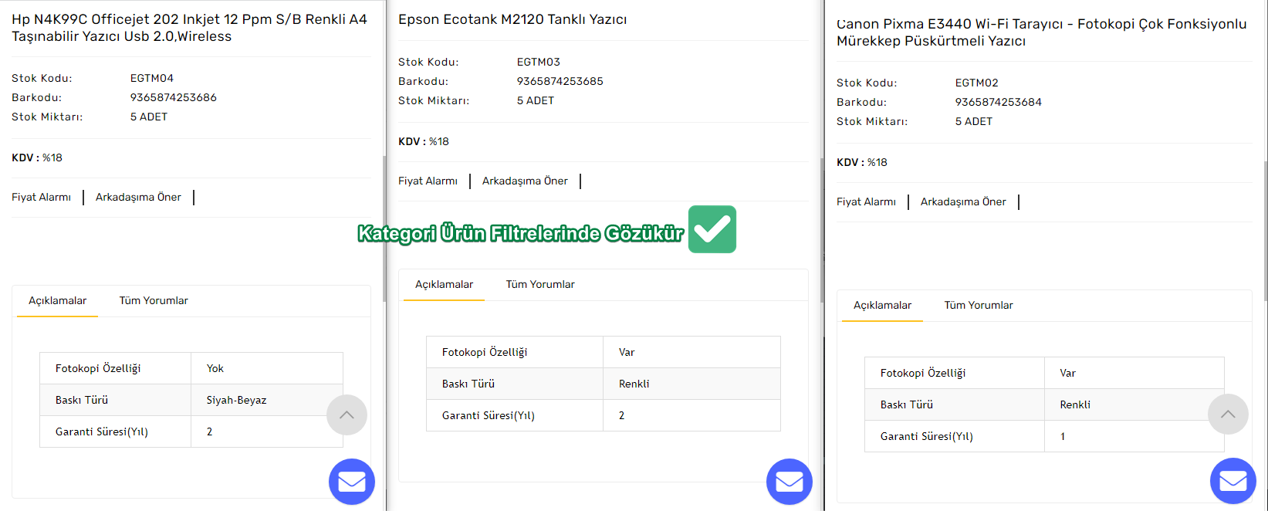Click KDV : %18 in Canon Pixma panel
1268x511 pixels.
[x=862, y=162]
